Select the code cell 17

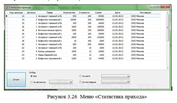[x=16, y=37]
